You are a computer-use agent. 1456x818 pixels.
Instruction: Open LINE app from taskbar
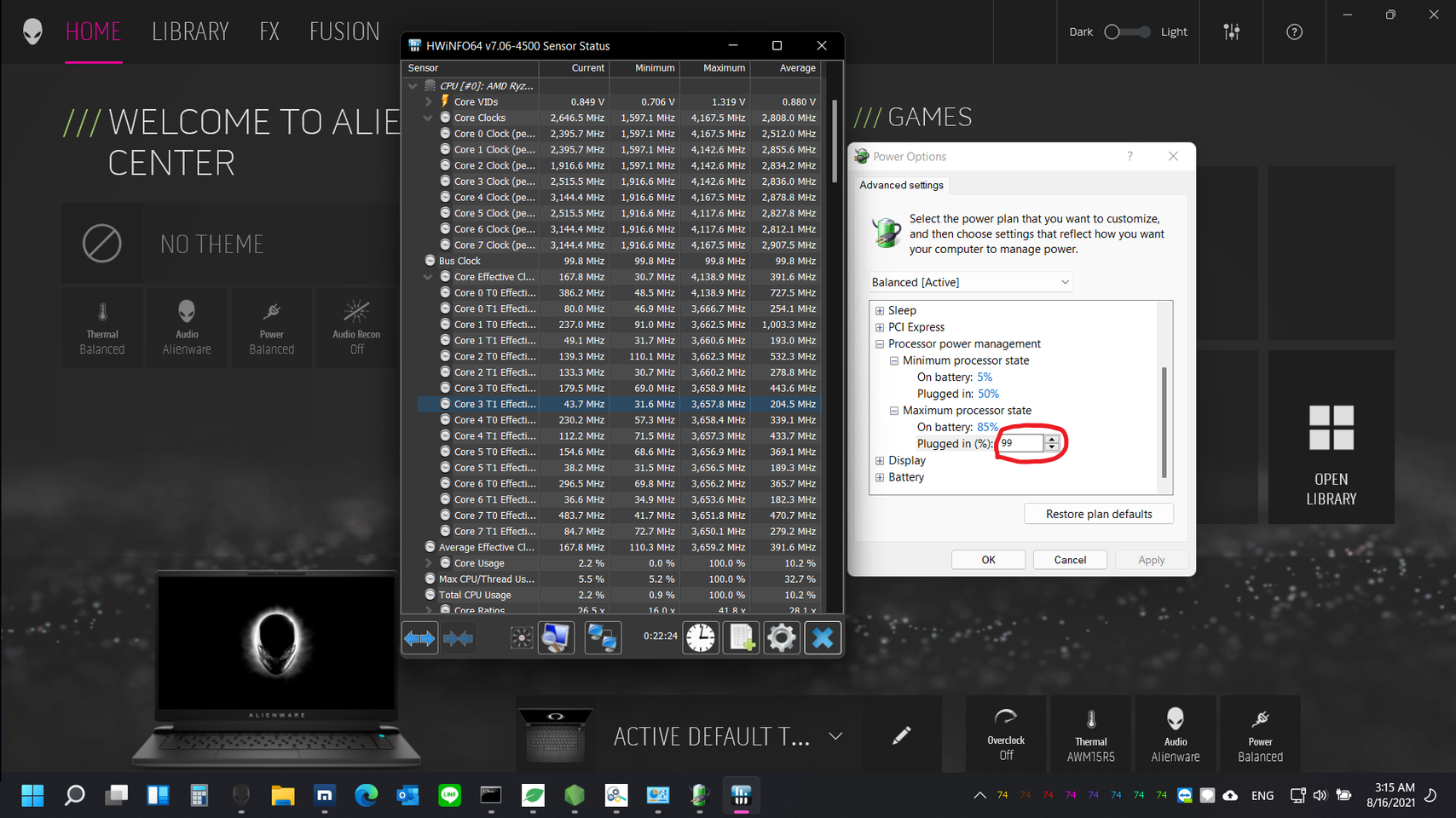[449, 796]
